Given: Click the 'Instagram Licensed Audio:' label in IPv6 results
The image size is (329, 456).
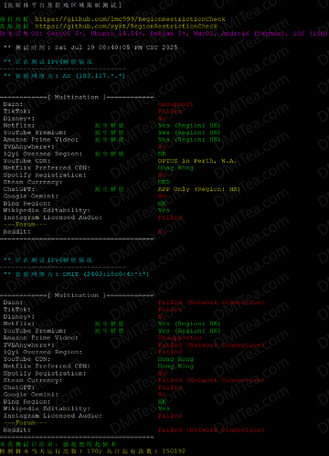Looking at the screenshot, I should (x=53, y=416).
